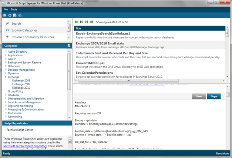This screenshot has width=232, height=158.
Task: Go to previous results page
Action: click(81, 22)
